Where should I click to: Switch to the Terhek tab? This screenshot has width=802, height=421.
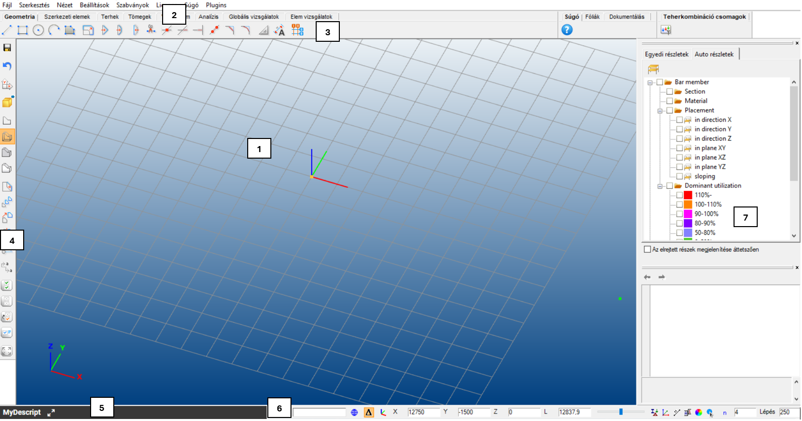pyautogui.click(x=110, y=17)
